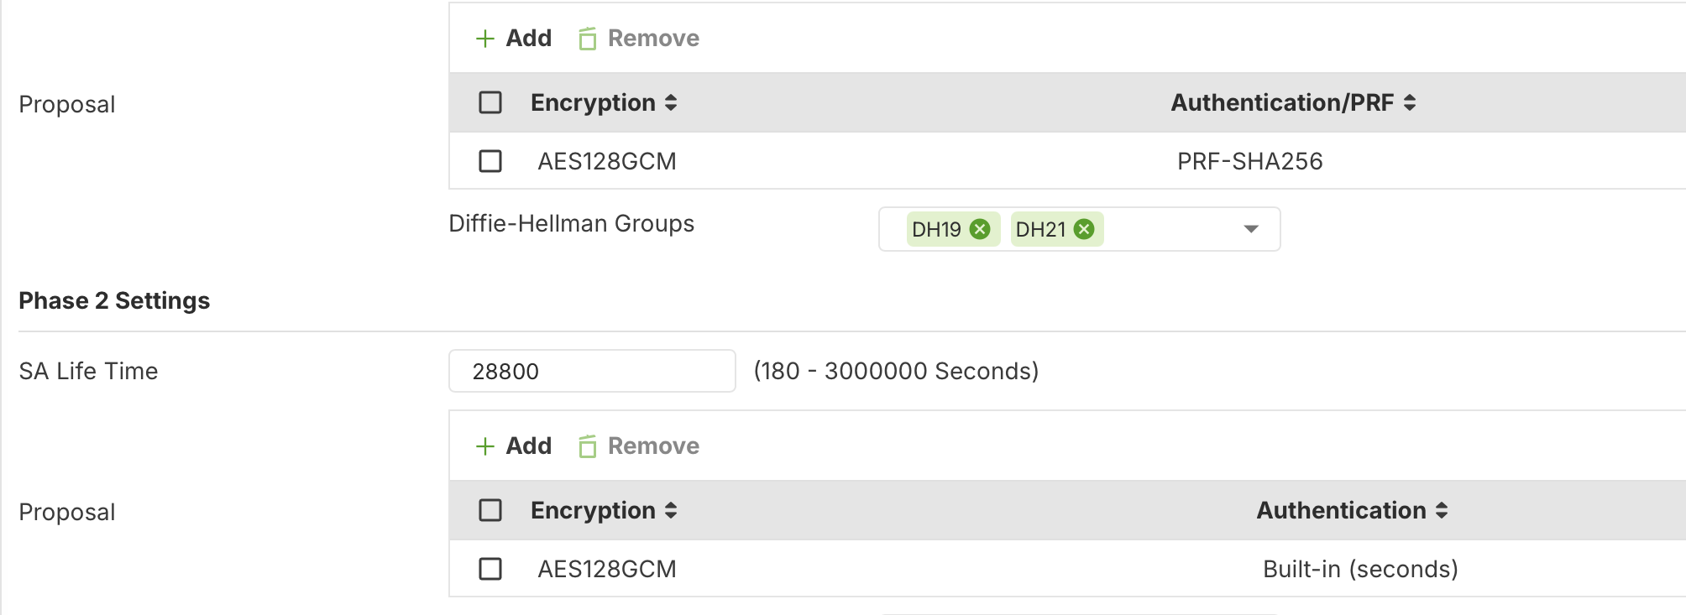Check the Phase 1 select-all header checkbox

(490, 102)
